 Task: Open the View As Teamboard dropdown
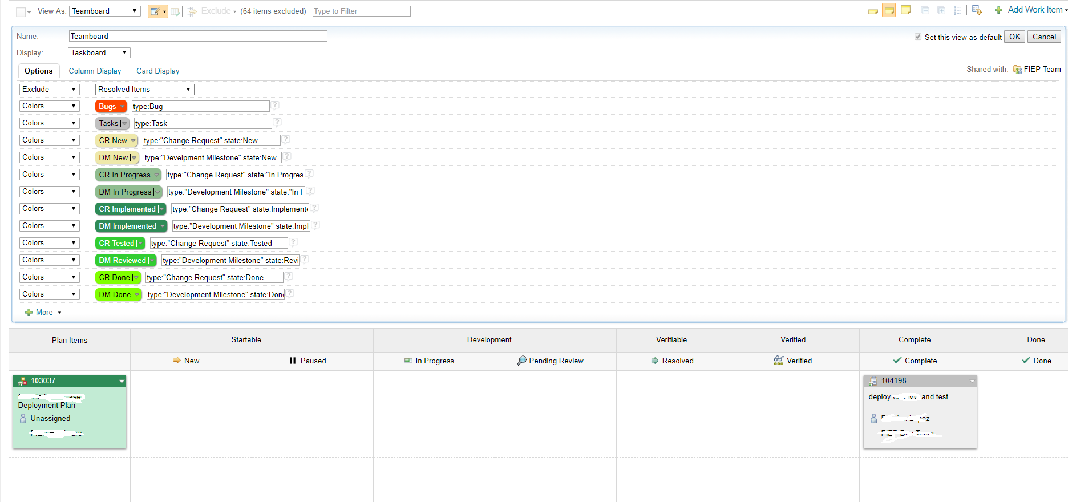click(x=105, y=11)
